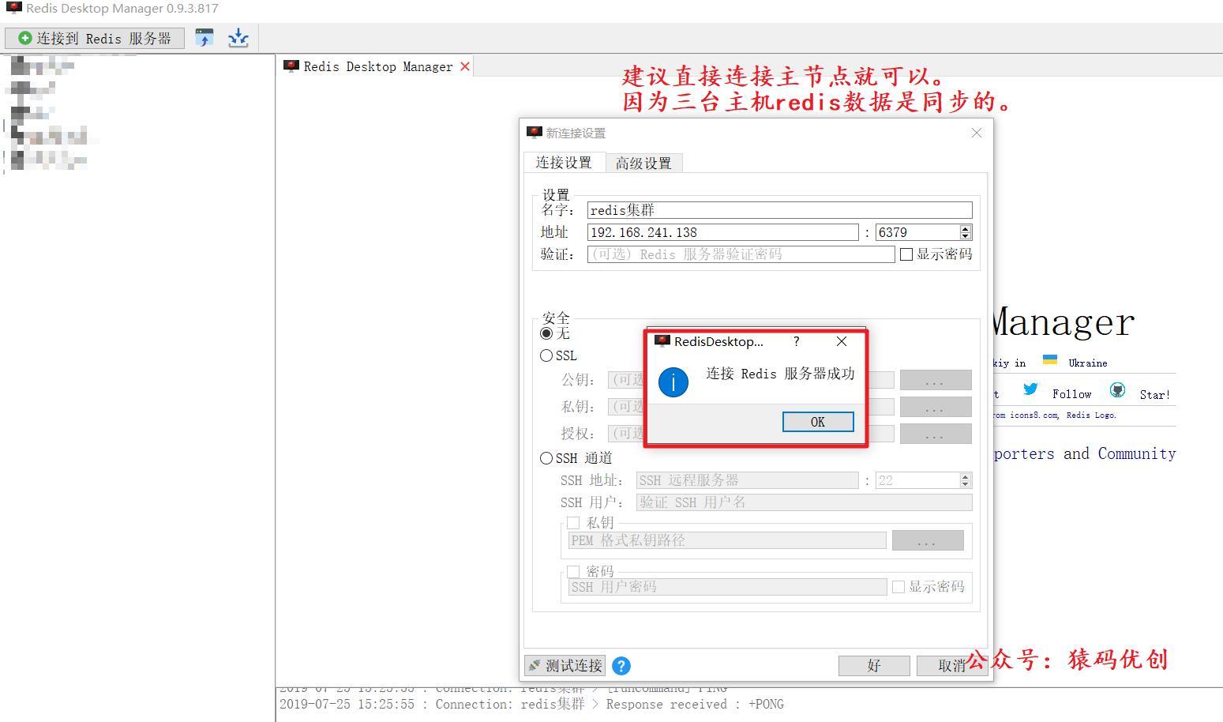Click the browse button for 公钥
This screenshot has height=722, width=1223.
tap(936, 380)
